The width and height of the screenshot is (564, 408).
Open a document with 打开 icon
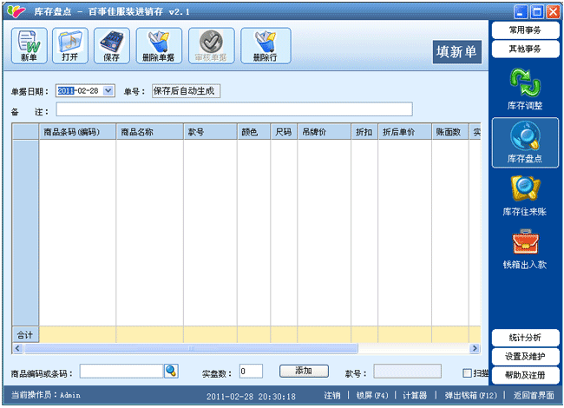tap(70, 46)
